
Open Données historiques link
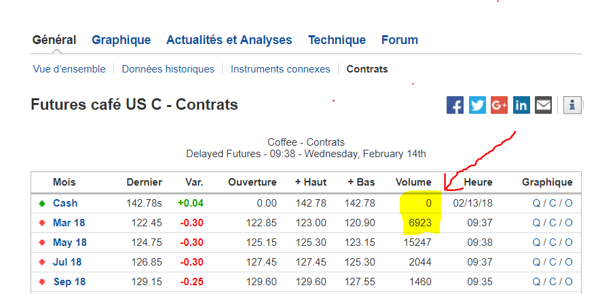coord(168,69)
